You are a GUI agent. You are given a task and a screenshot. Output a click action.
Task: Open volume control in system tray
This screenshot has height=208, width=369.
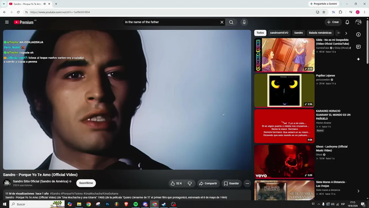333,204
